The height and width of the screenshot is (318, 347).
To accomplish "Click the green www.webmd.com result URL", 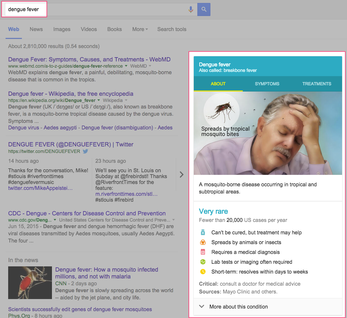I will tap(65, 66).
